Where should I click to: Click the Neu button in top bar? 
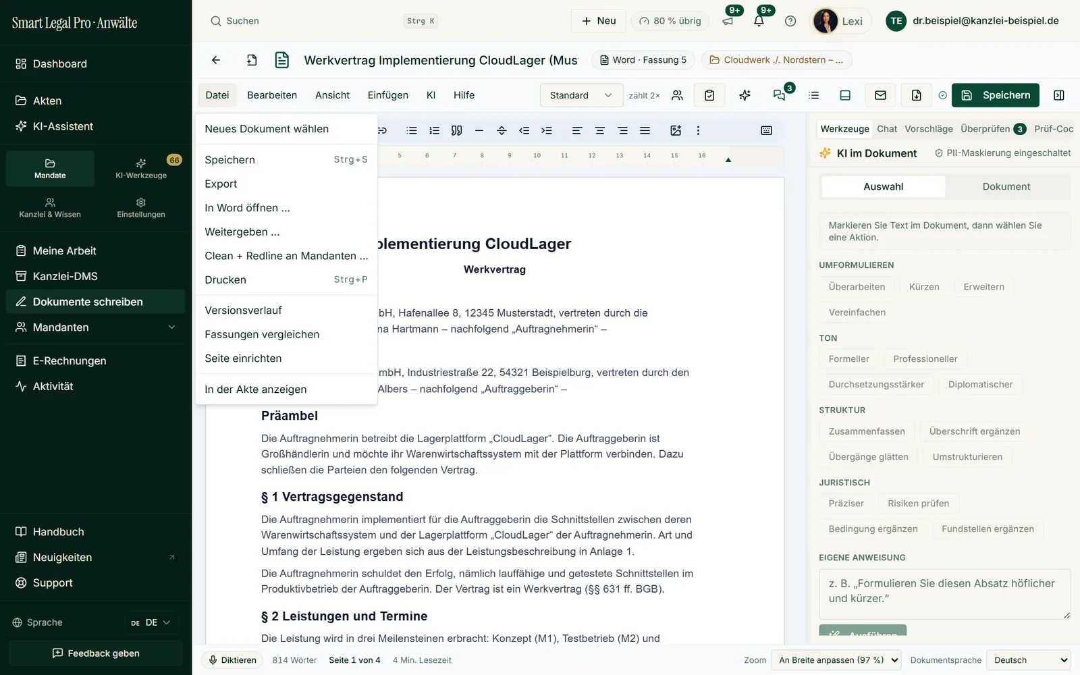(599, 21)
